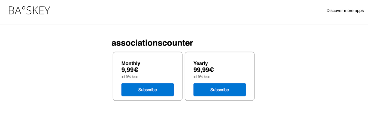Click the euro sign in the yearly price
The width and height of the screenshot is (373, 117).
click(211, 70)
